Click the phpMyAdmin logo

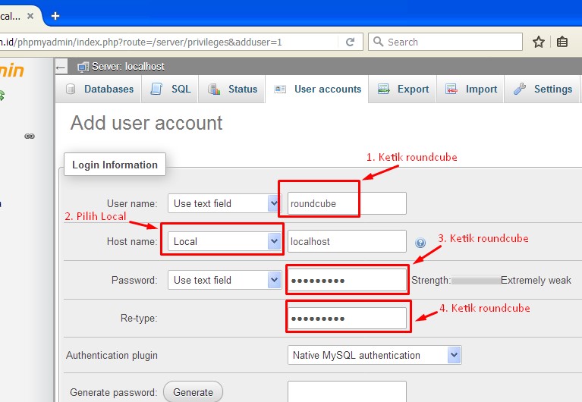(x=11, y=71)
